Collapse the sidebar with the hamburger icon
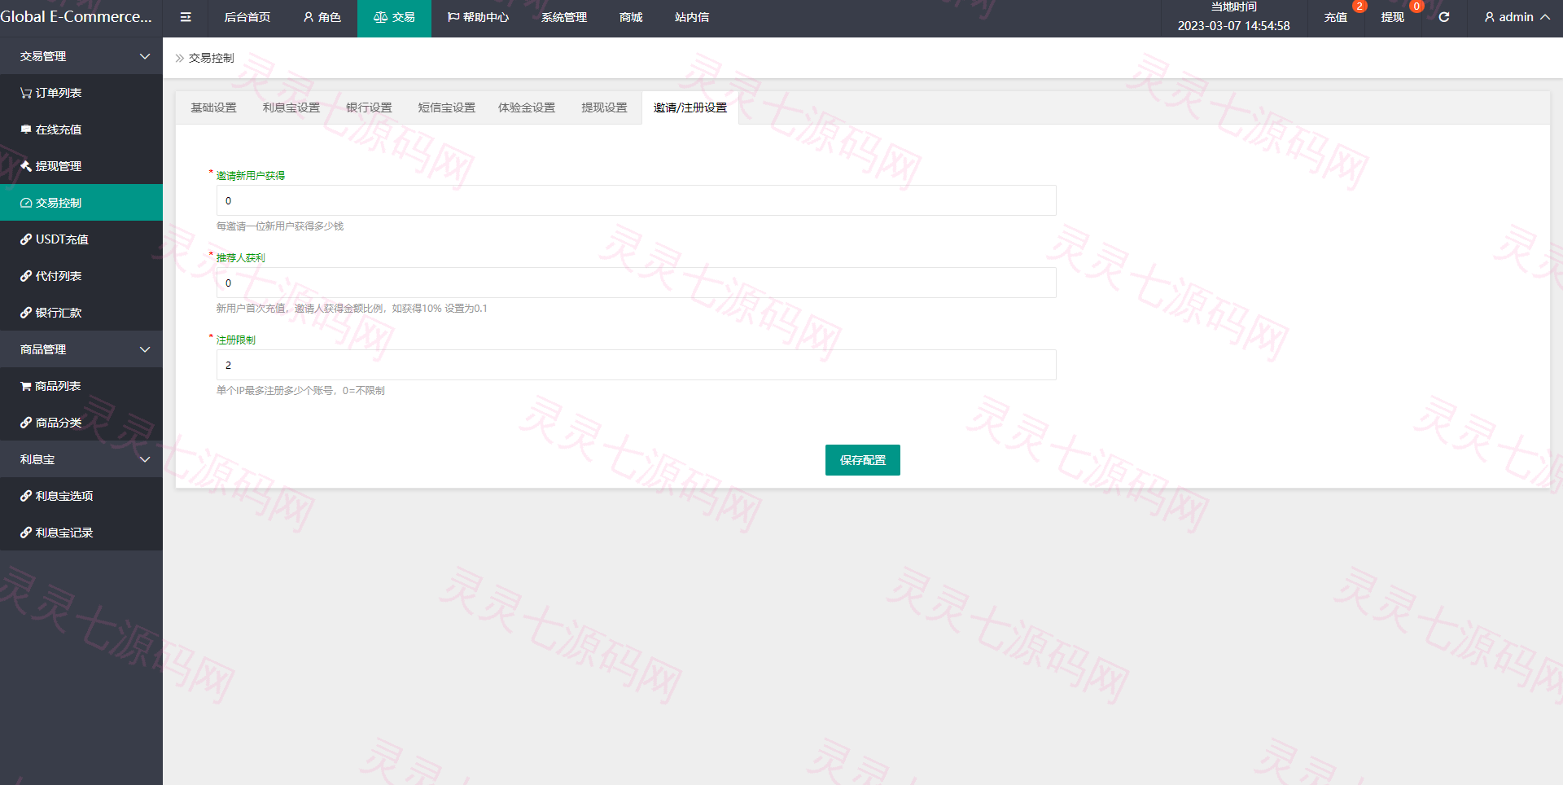The width and height of the screenshot is (1563, 785). [x=186, y=17]
